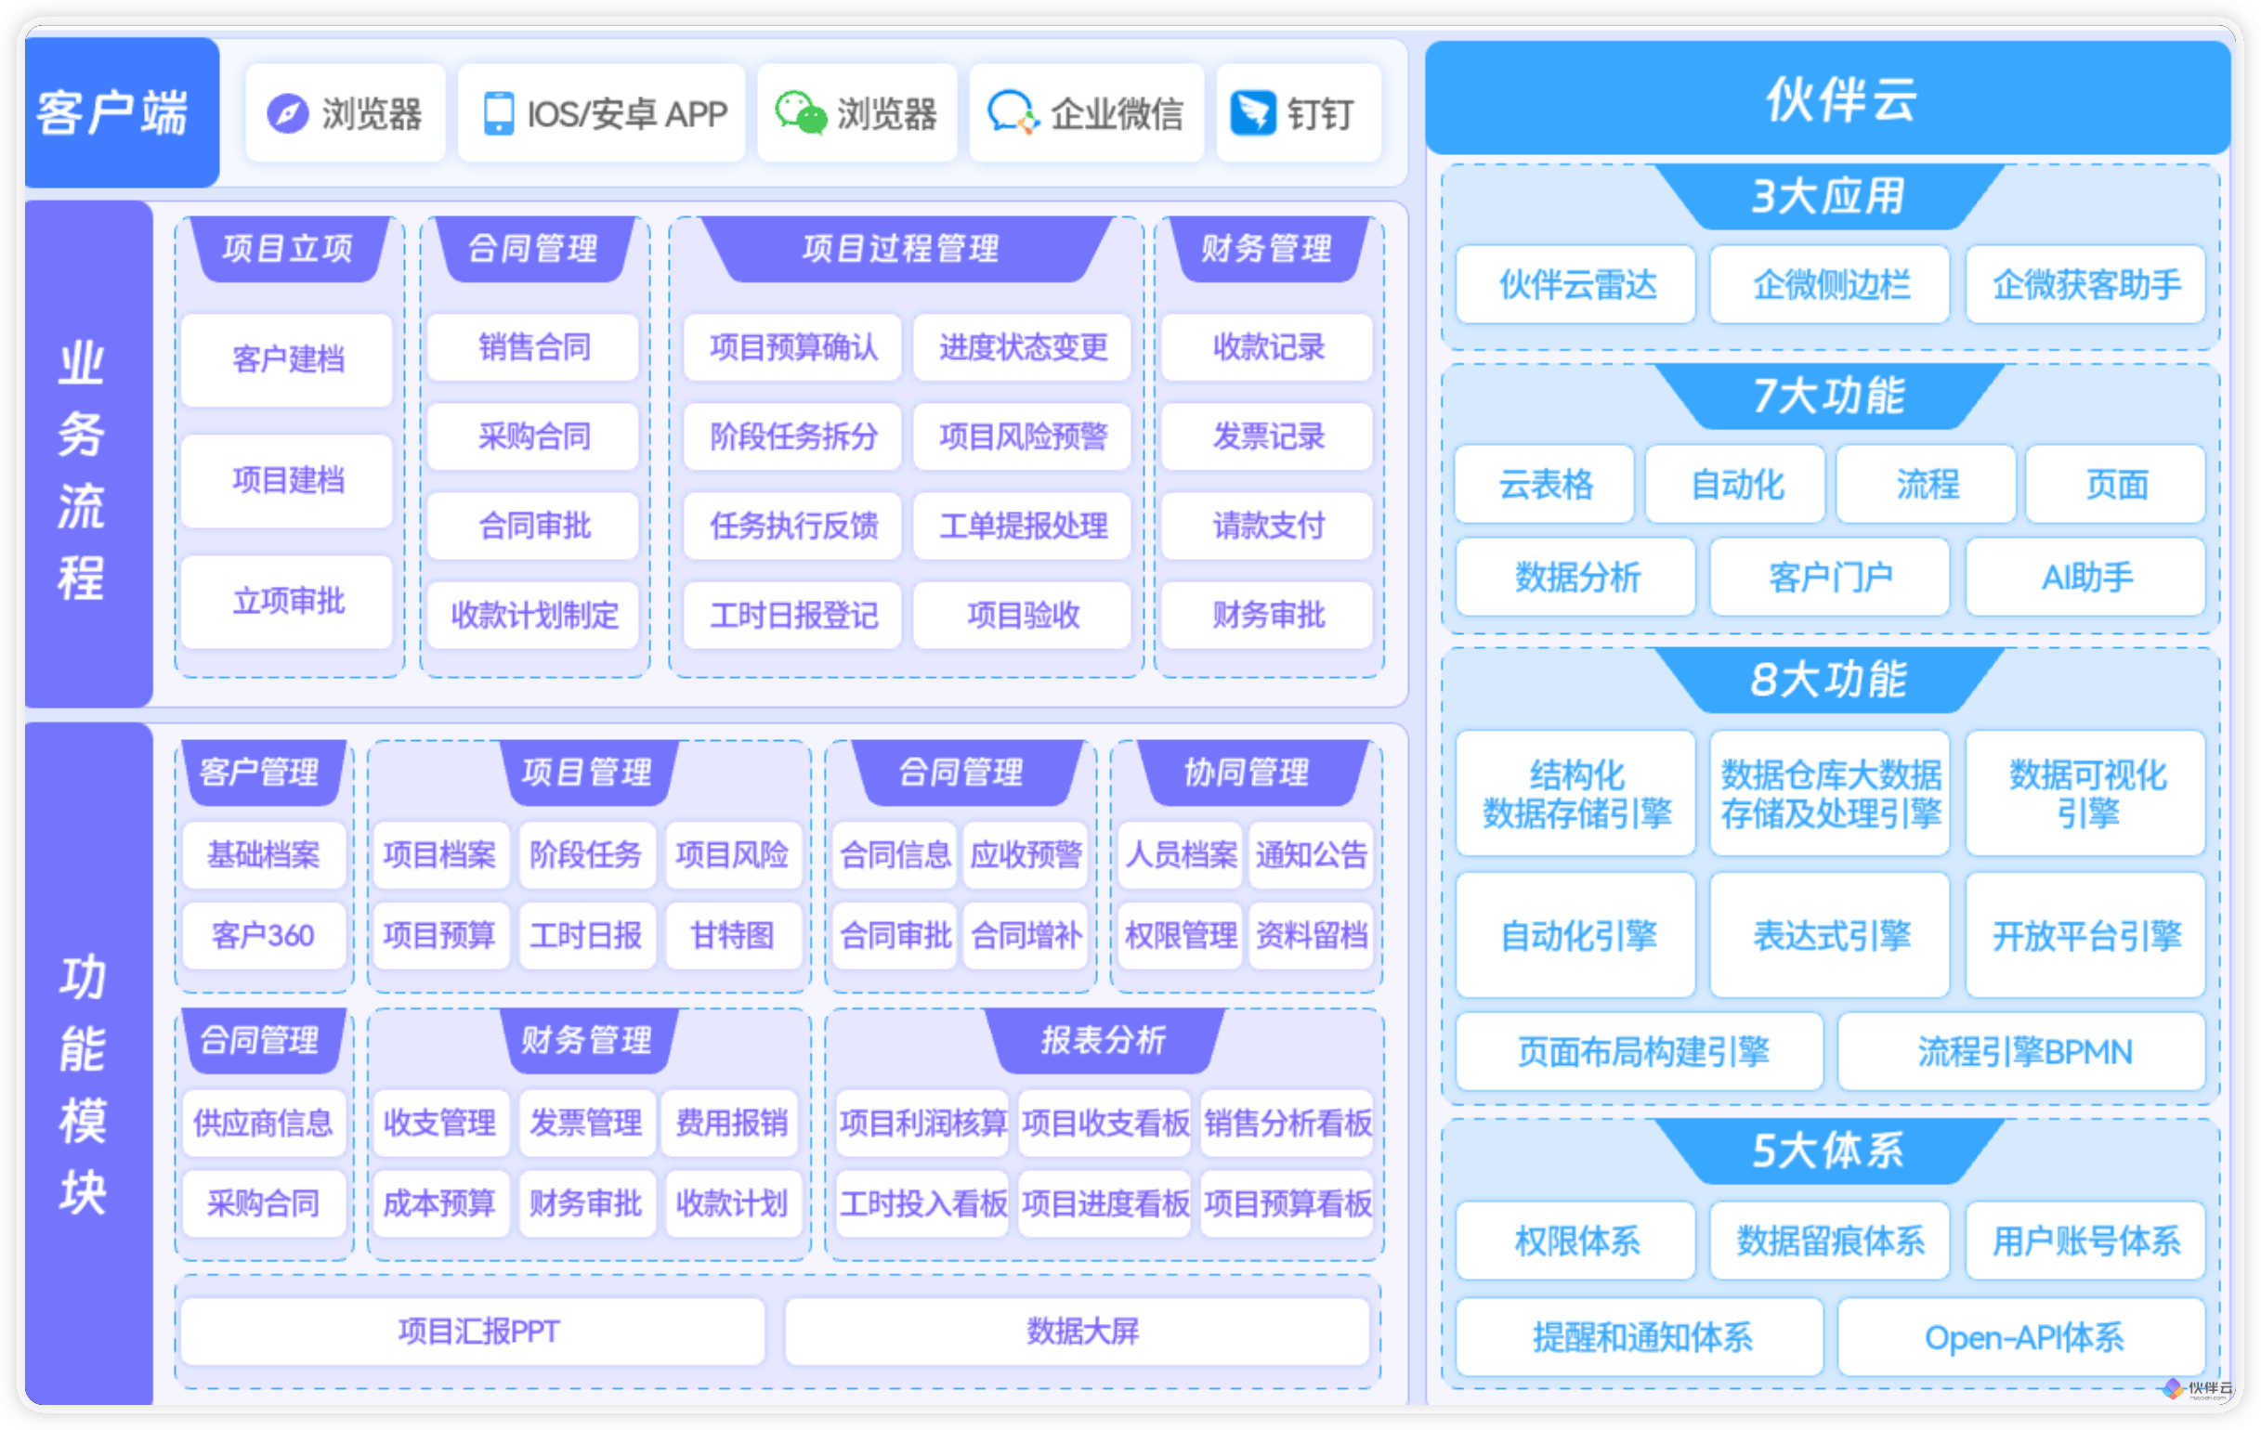The width and height of the screenshot is (2261, 1430).
Task: Select 甘特图 under 项目管理
Action: point(733,935)
